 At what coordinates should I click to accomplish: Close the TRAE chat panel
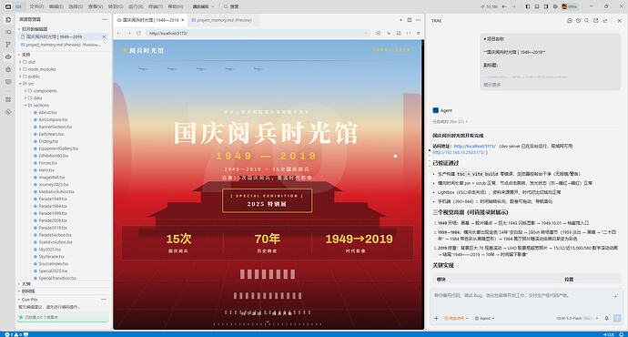pyautogui.click(x=620, y=20)
